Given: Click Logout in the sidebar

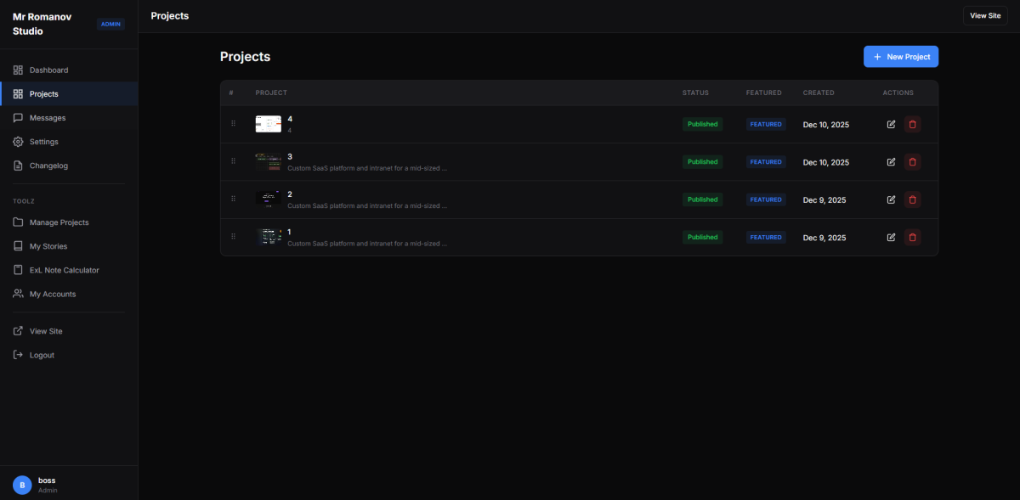Looking at the screenshot, I should coord(42,355).
